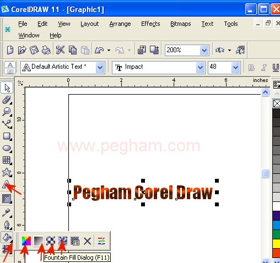
Task: Open the Tools menu
Action: click(231, 24)
